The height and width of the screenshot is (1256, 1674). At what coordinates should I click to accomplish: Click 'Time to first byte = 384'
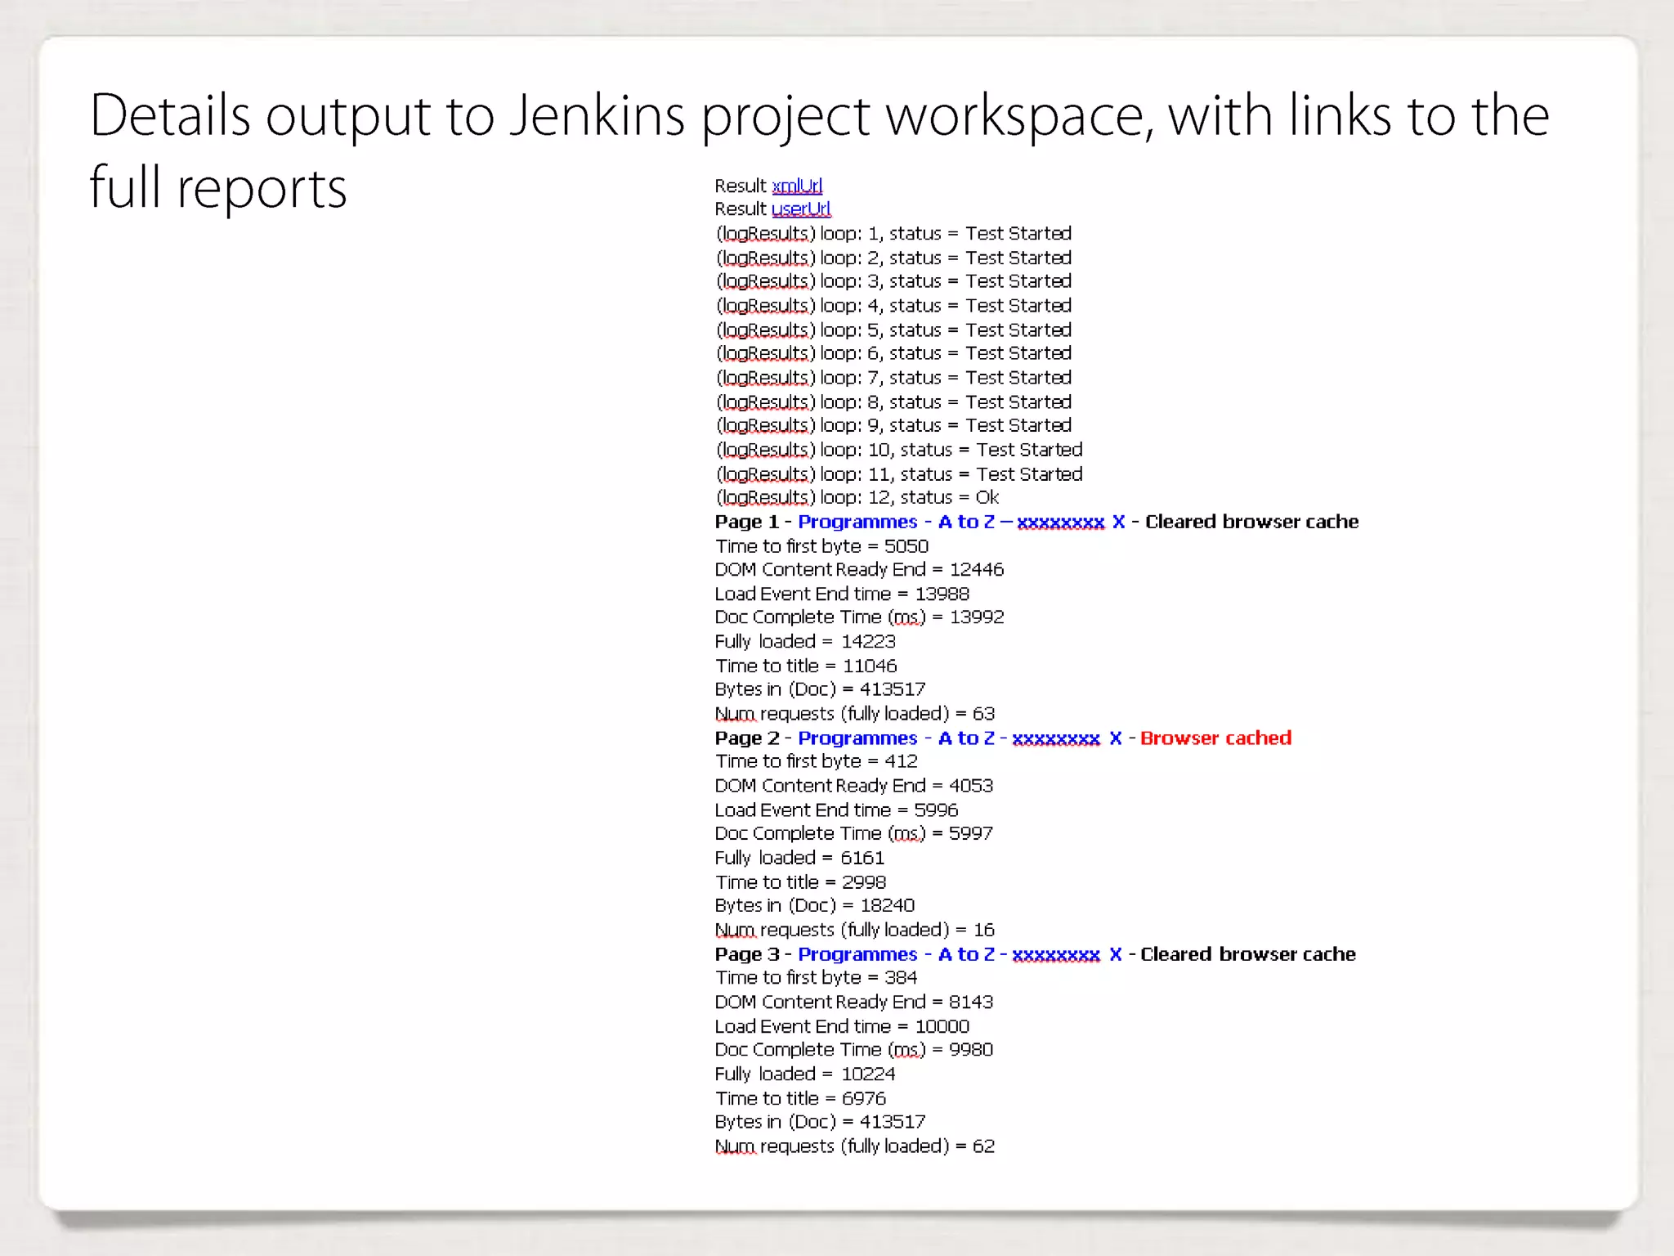tap(817, 977)
